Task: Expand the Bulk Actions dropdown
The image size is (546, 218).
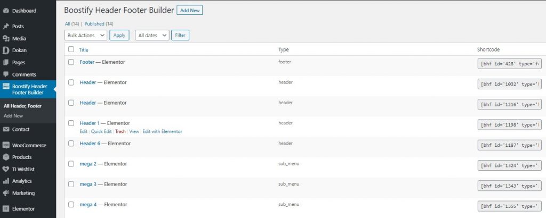Action: tap(86, 36)
